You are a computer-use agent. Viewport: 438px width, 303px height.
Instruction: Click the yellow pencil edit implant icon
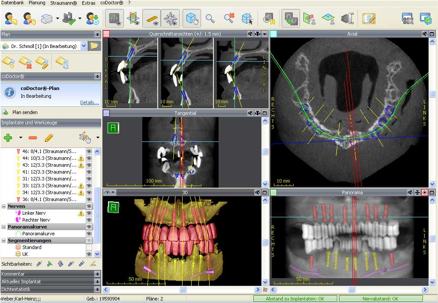click(x=48, y=138)
